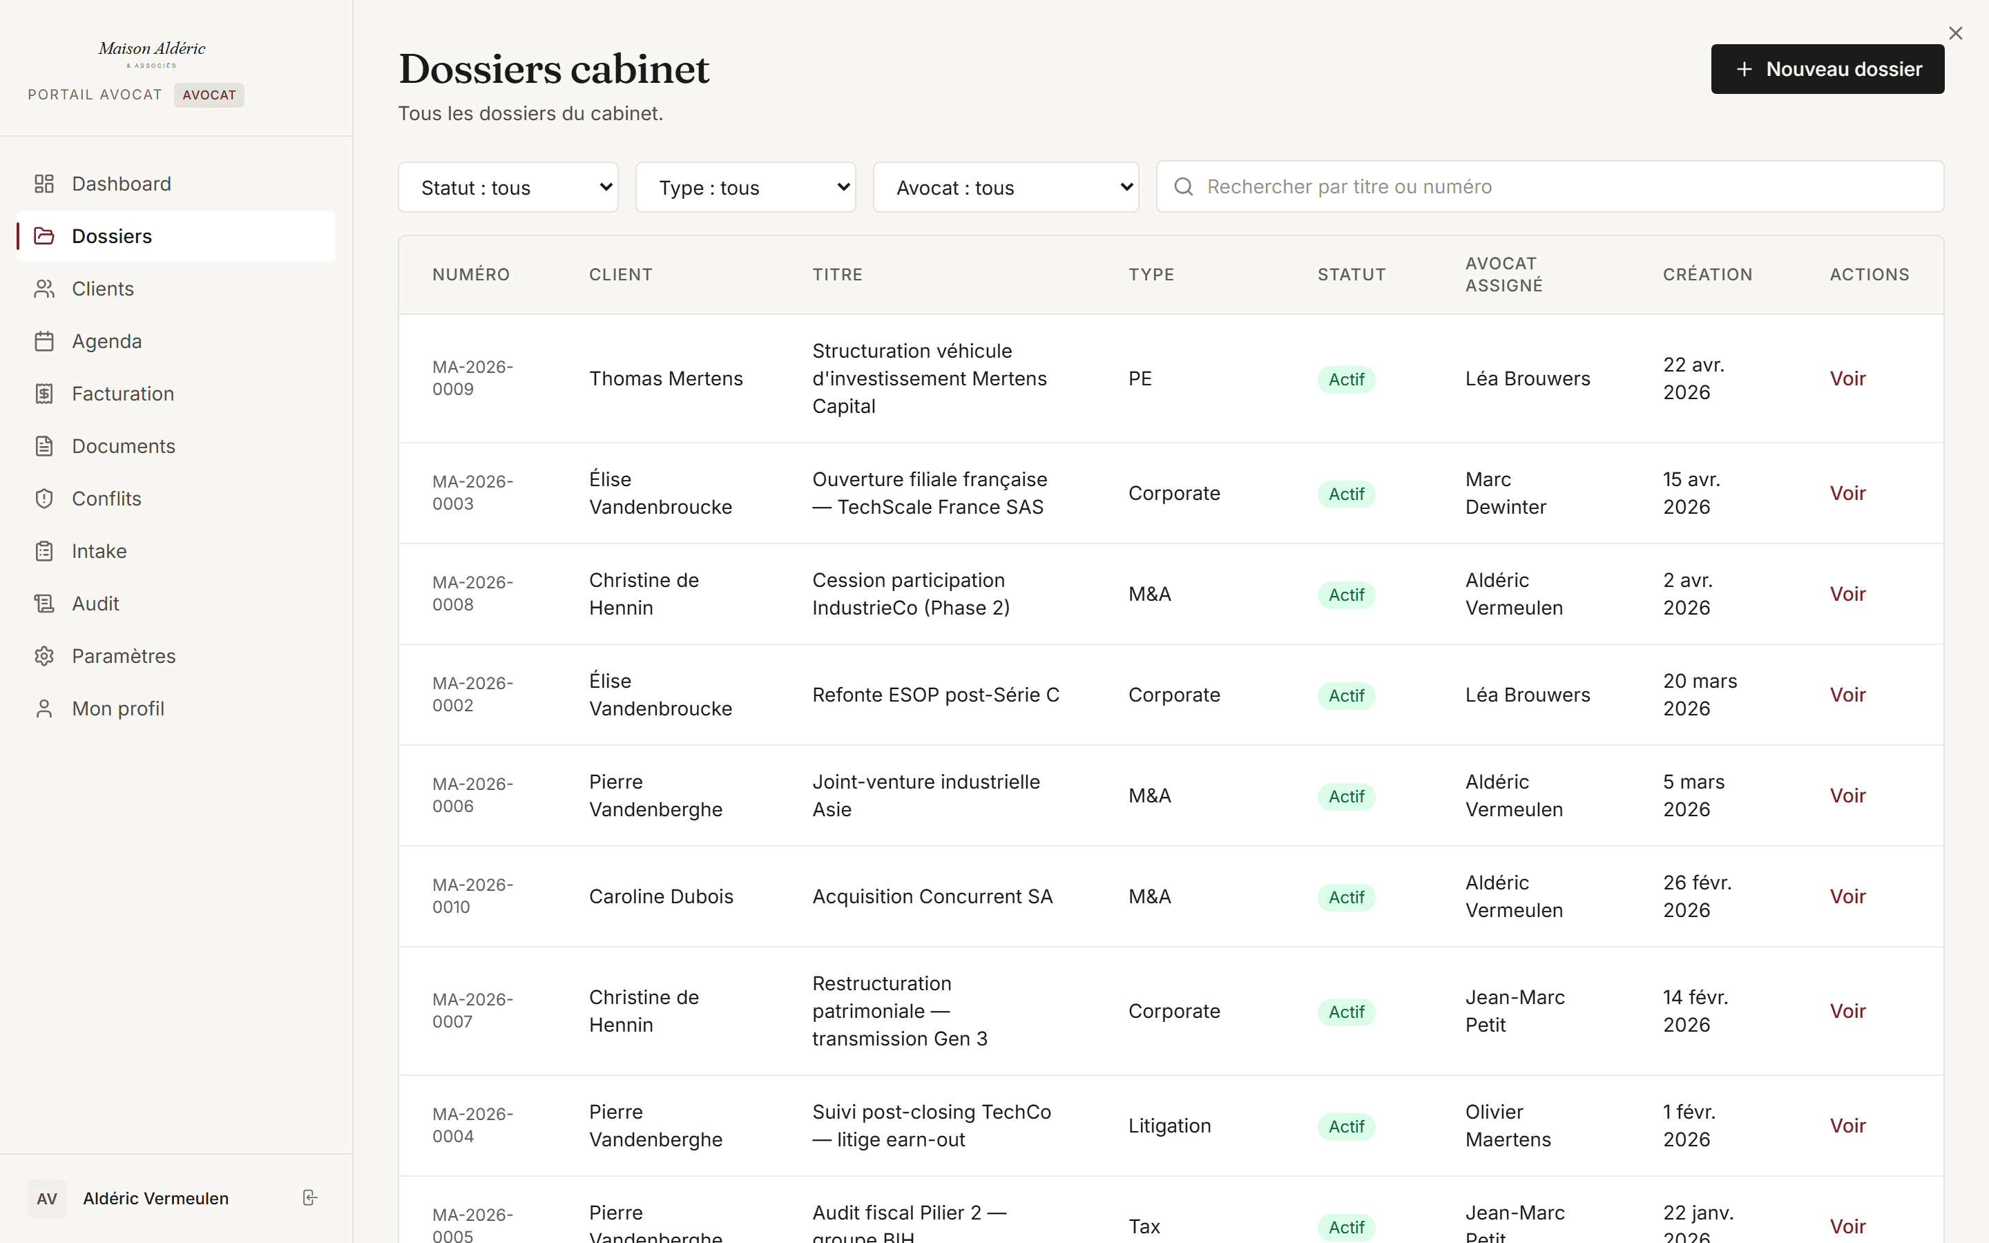Viewport: 1989px width, 1243px height.
Task: Open the Type filter dropdown
Action: (745, 187)
